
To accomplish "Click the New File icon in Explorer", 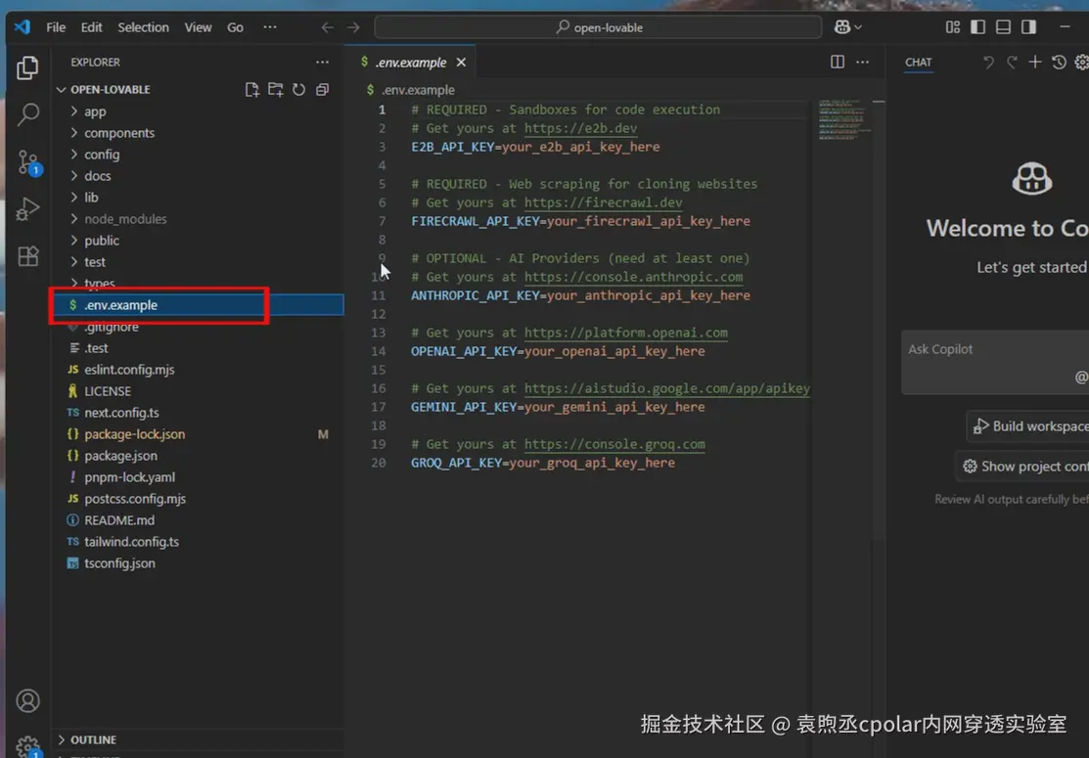I will pyautogui.click(x=252, y=90).
